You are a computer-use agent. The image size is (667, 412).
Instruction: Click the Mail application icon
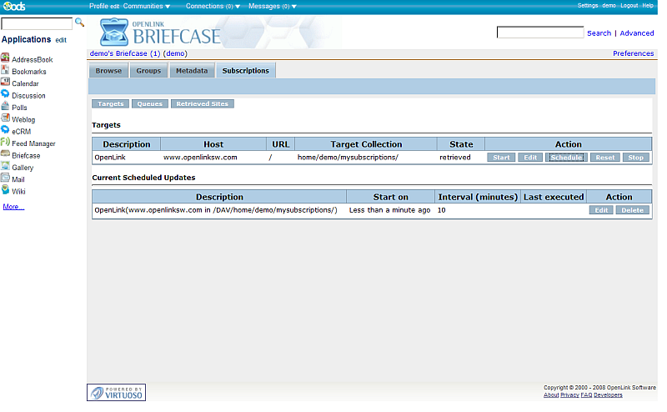5,178
